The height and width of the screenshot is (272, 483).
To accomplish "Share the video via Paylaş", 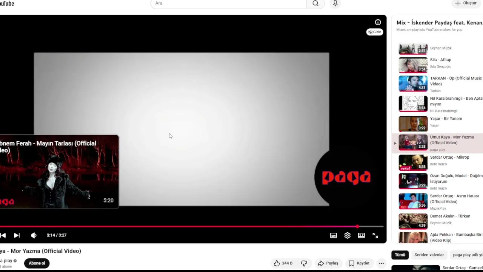I will [x=328, y=263].
